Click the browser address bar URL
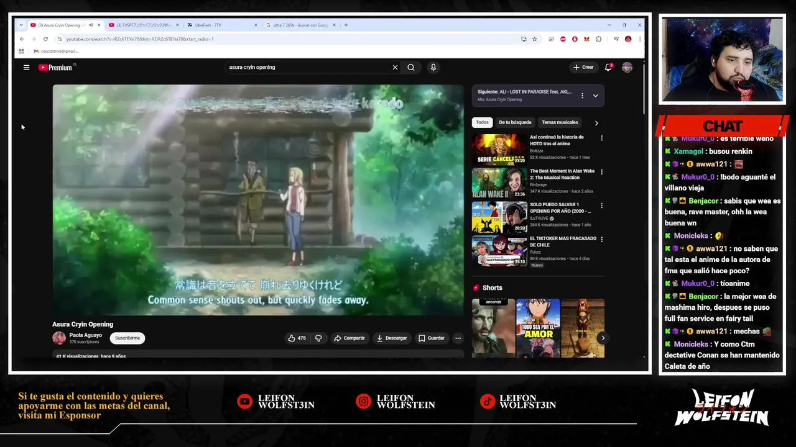796x447 pixels. (140, 39)
